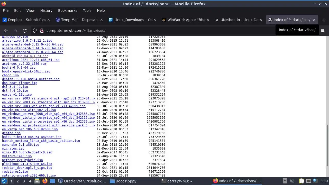Download afros-live_0.9.7-8.12_1.iso

click(x=27, y=41)
